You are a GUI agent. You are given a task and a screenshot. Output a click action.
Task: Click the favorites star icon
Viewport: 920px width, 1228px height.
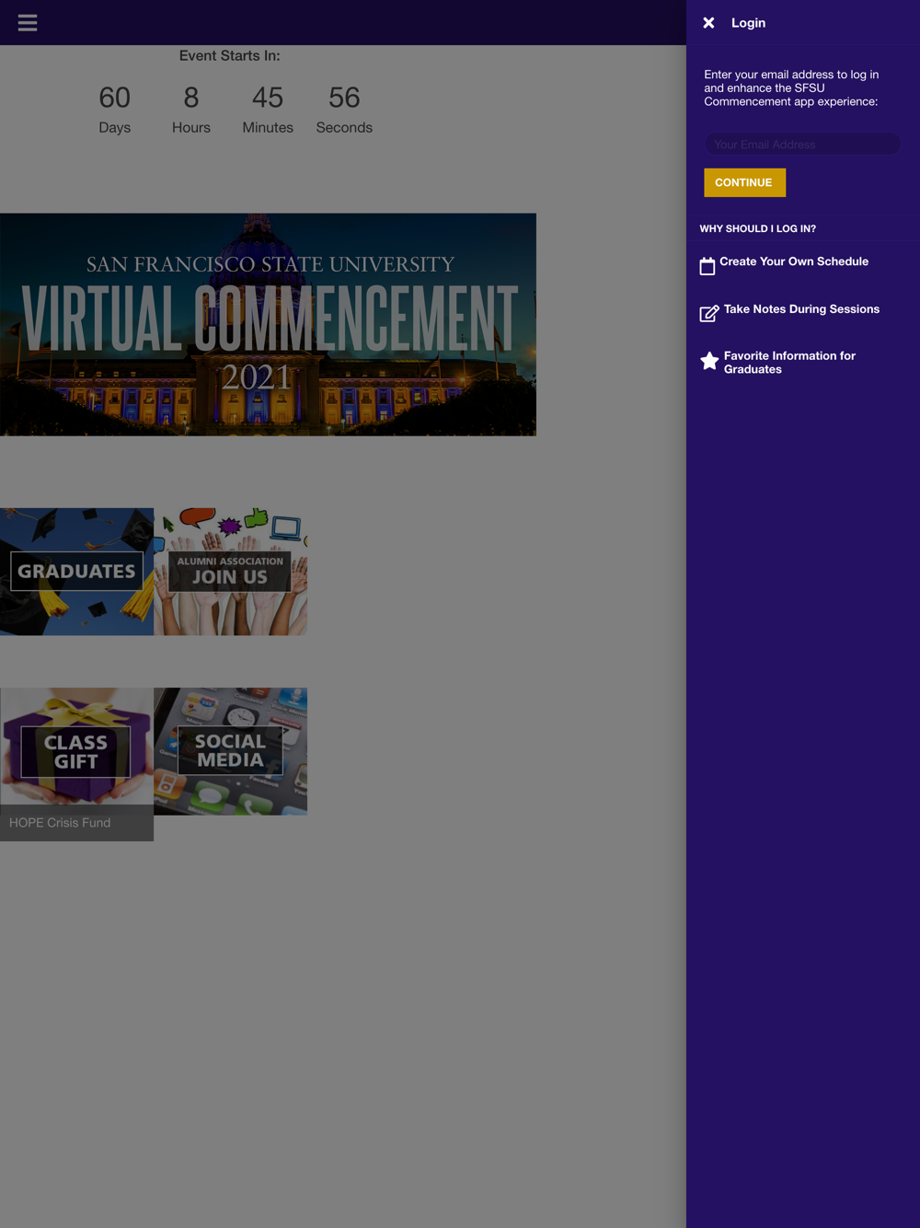coord(709,361)
